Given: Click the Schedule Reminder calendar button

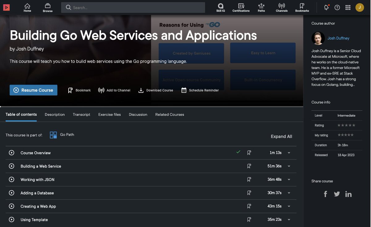Looking at the screenshot, I should pyautogui.click(x=200, y=90).
